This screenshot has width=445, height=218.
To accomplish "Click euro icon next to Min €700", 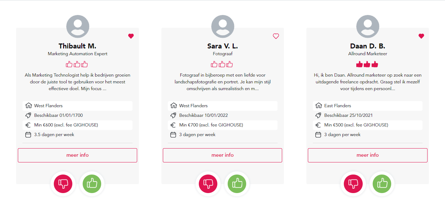I will 173,125.
